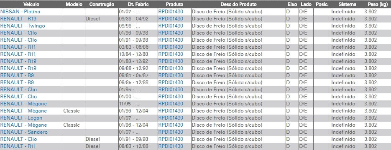
Task: Click RENAULT - R9 dated 09/81 - 05/87
Action: tap(17, 75)
